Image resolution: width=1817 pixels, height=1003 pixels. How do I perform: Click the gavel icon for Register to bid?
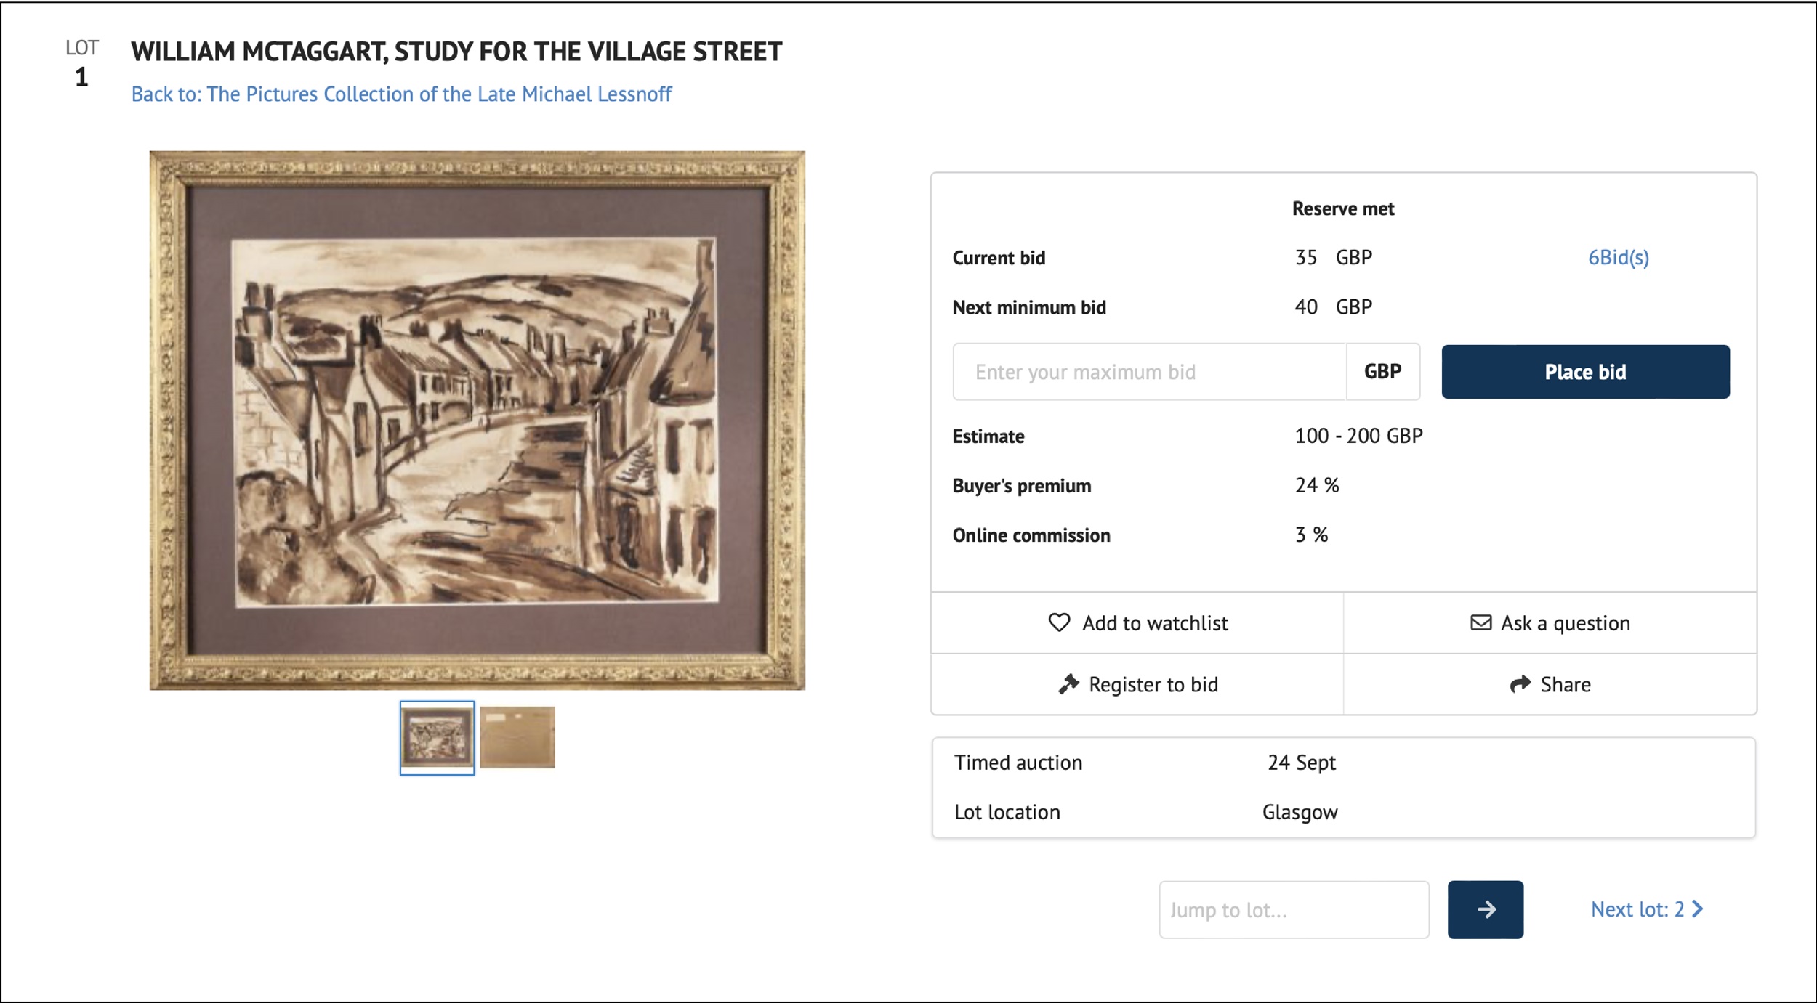point(1068,684)
